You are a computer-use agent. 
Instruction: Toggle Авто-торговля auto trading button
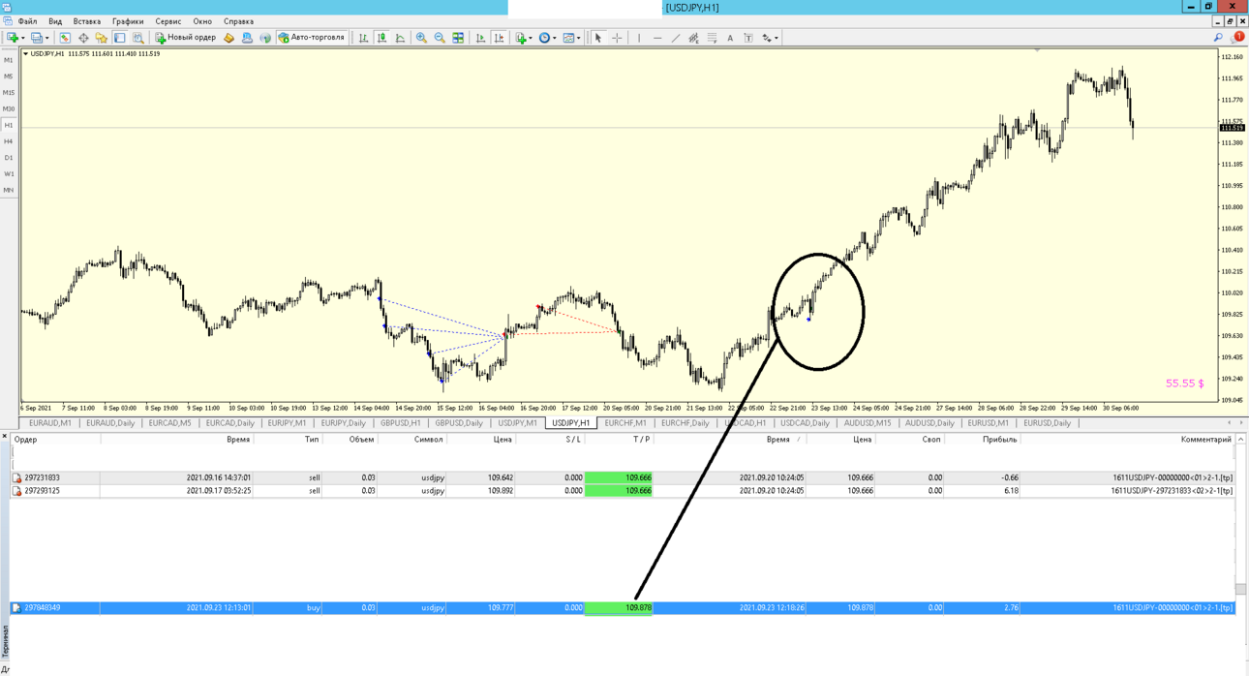[x=312, y=38]
